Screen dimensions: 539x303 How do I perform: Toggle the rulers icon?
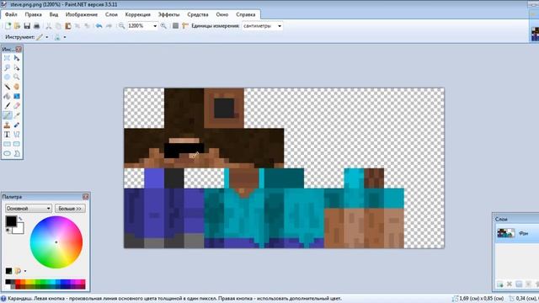(x=185, y=26)
